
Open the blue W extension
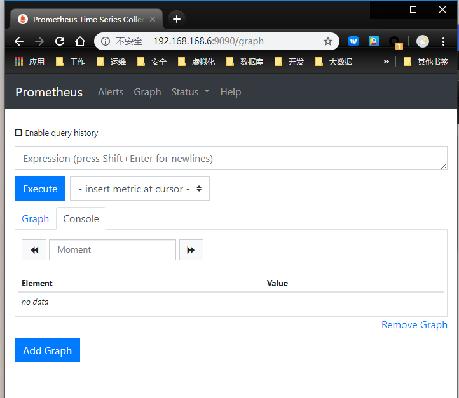tap(353, 41)
